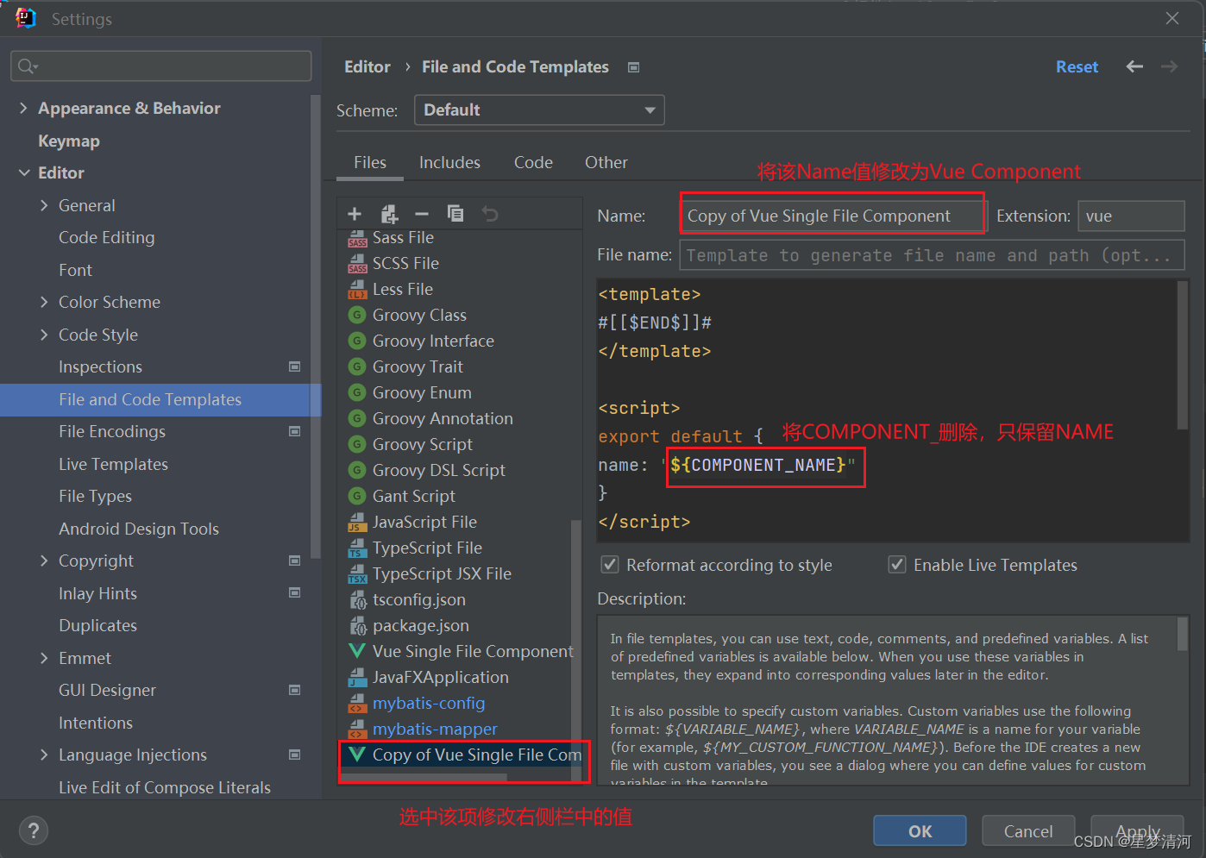
Task: Click the project icon next to File Encodings
Action: [294, 431]
